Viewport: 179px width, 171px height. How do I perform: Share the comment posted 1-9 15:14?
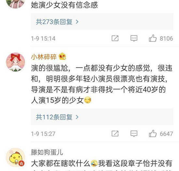[115, 38]
